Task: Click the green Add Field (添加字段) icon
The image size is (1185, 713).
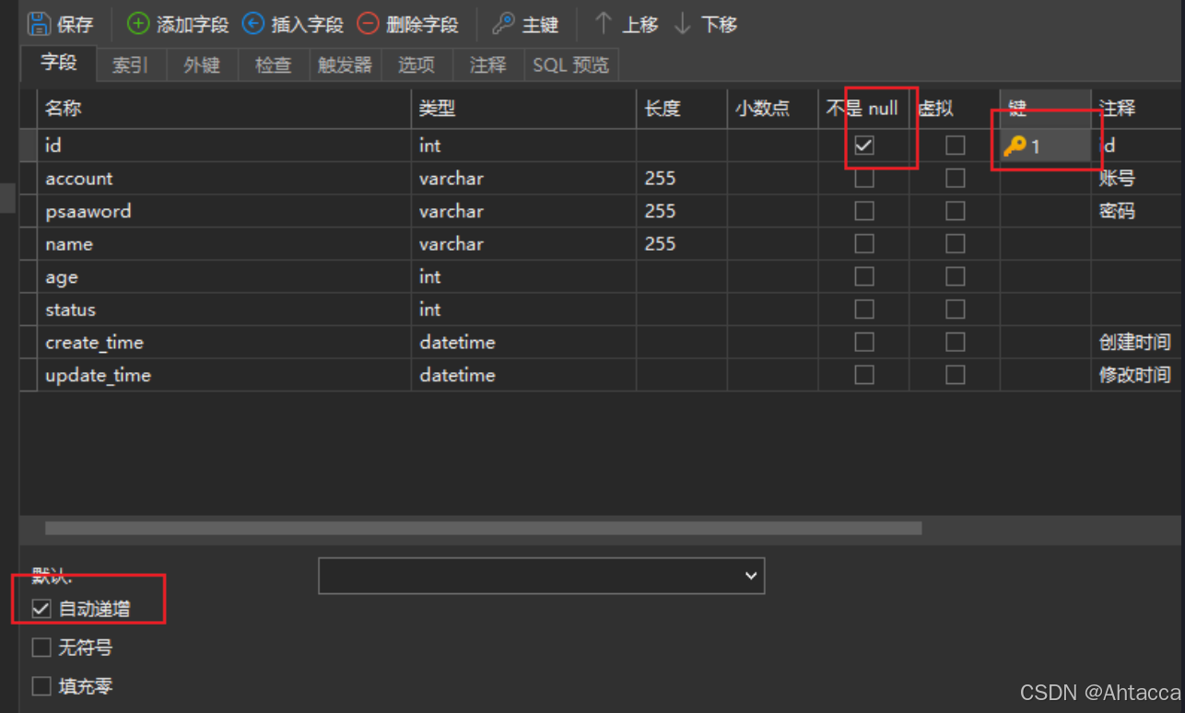Action: [138, 23]
